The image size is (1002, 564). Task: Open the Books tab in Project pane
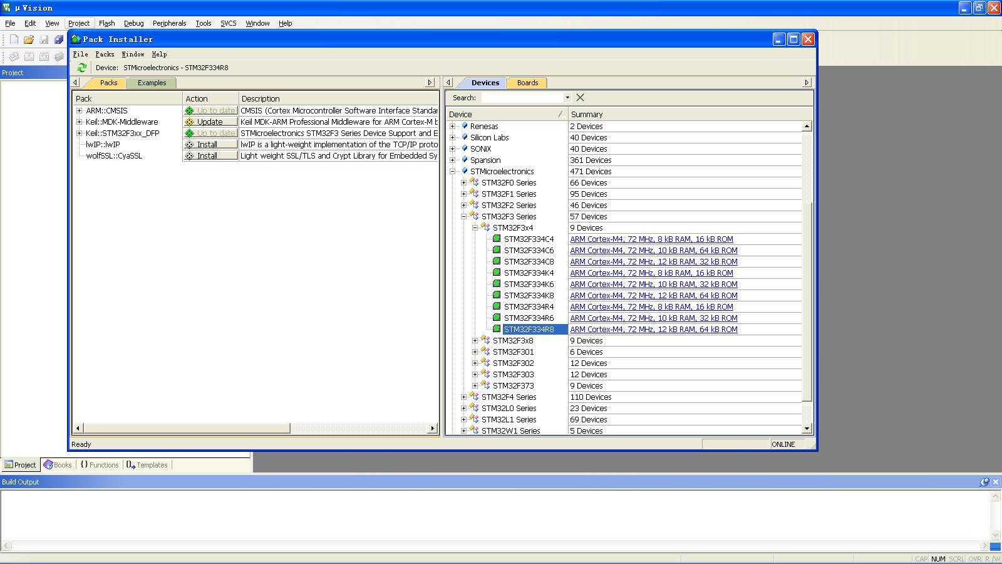pyautogui.click(x=57, y=465)
